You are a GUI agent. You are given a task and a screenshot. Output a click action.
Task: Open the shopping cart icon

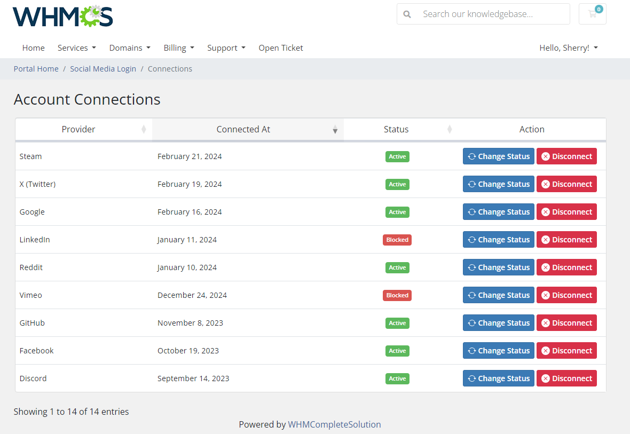point(592,14)
